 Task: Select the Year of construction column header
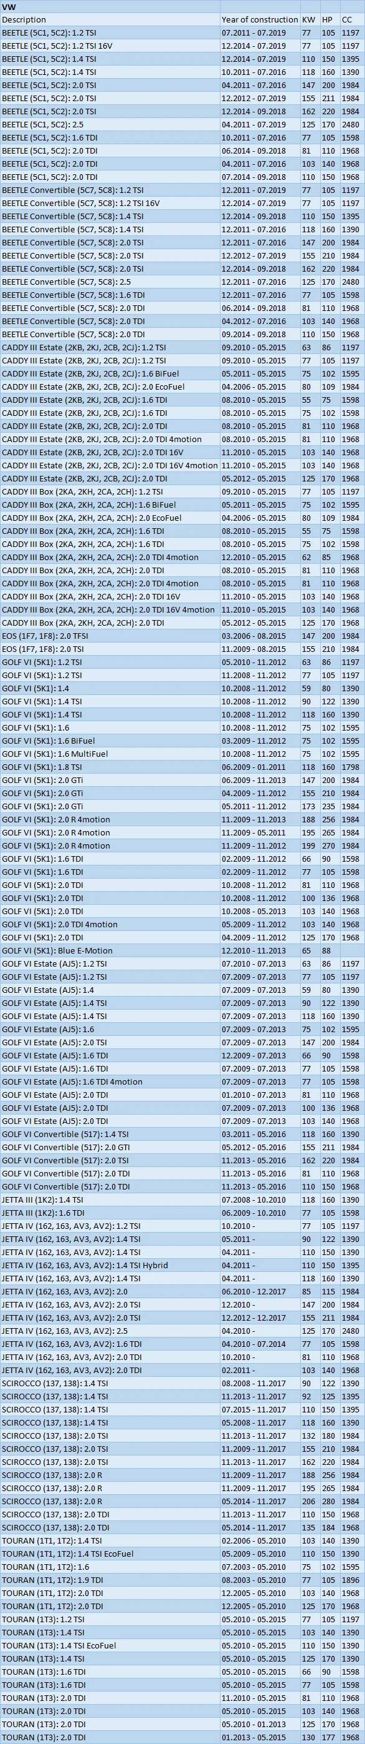tap(260, 19)
